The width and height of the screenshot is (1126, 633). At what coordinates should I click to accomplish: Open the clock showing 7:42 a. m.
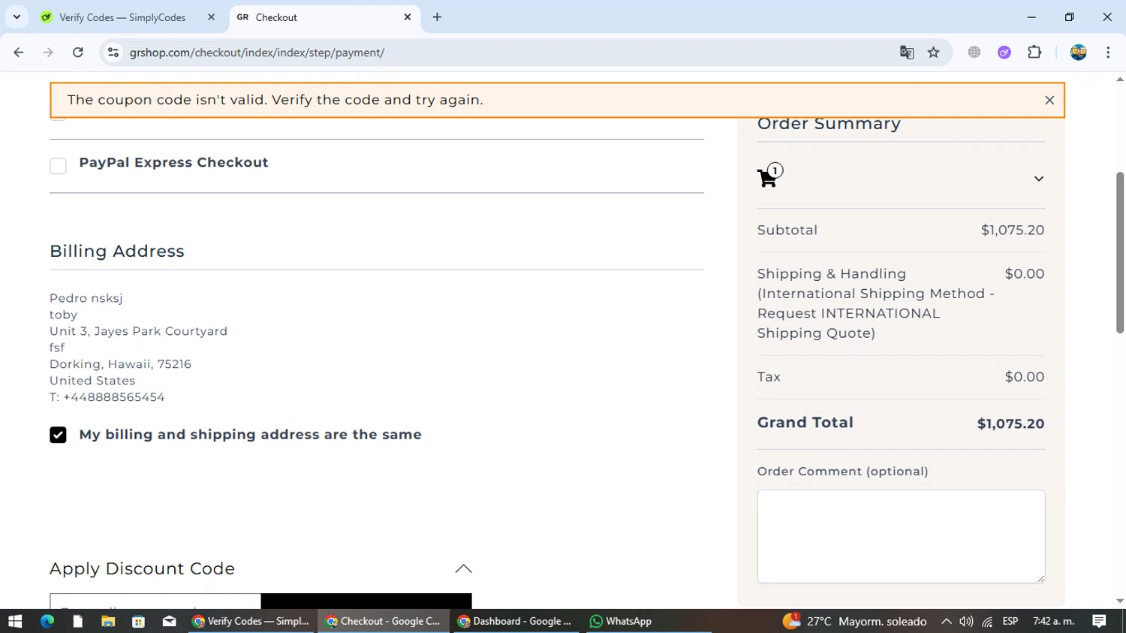pos(1054,621)
